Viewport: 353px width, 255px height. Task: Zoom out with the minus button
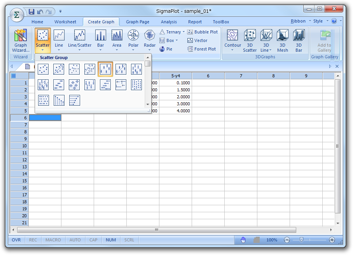tap(287, 240)
